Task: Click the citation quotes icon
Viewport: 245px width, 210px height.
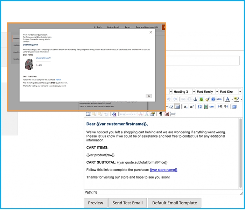Action: coord(122,114)
